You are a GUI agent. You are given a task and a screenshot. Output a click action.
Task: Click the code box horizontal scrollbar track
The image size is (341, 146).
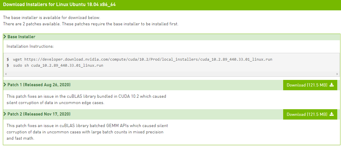[171, 74]
